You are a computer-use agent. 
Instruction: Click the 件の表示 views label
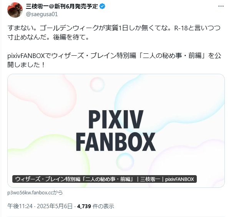pyautogui.click(x=103, y=206)
